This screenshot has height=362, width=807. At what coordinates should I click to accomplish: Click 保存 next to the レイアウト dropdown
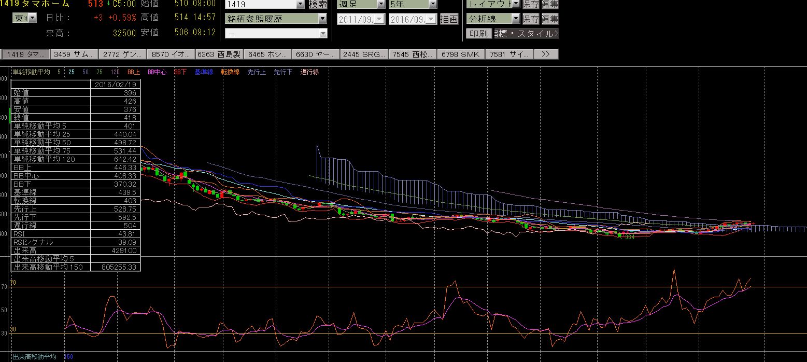pos(531,4)
